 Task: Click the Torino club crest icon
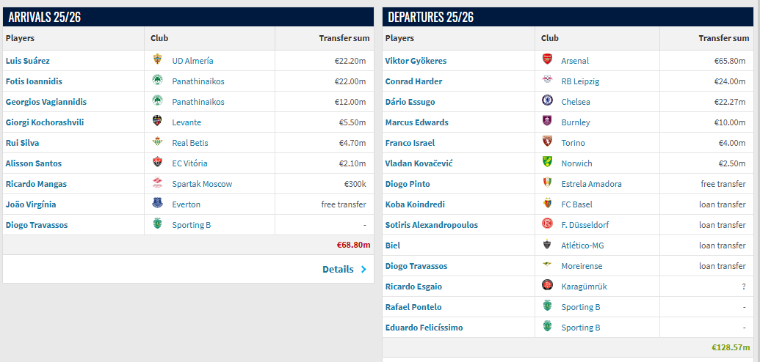tap(547, 142)
